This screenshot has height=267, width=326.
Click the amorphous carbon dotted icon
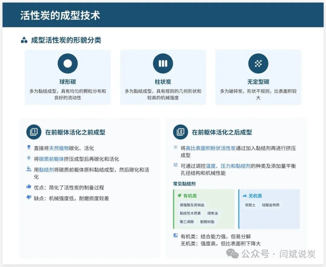258,64
